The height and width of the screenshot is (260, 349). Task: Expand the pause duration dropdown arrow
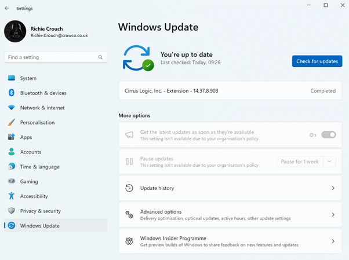point(329,162)
